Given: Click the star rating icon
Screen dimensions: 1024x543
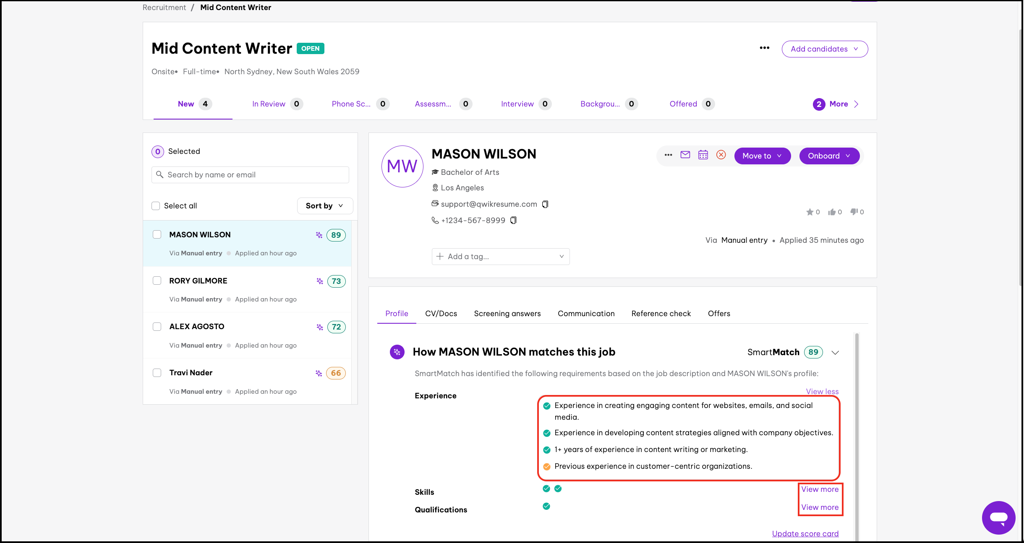Looking at the screenshot, I should 810,212.
